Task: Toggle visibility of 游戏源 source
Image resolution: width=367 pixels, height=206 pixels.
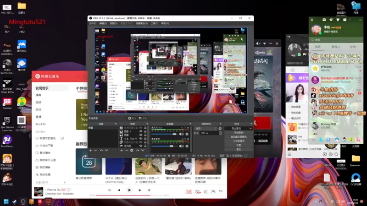Action: [141, 146]
